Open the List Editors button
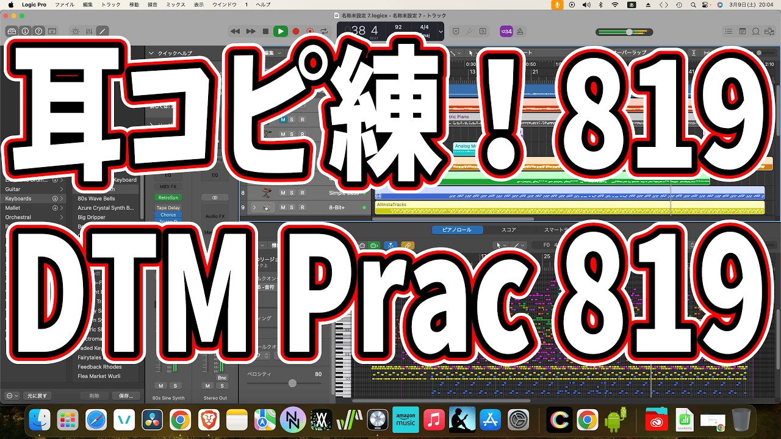Screen dimensions: 781x439 coord(729,31)
